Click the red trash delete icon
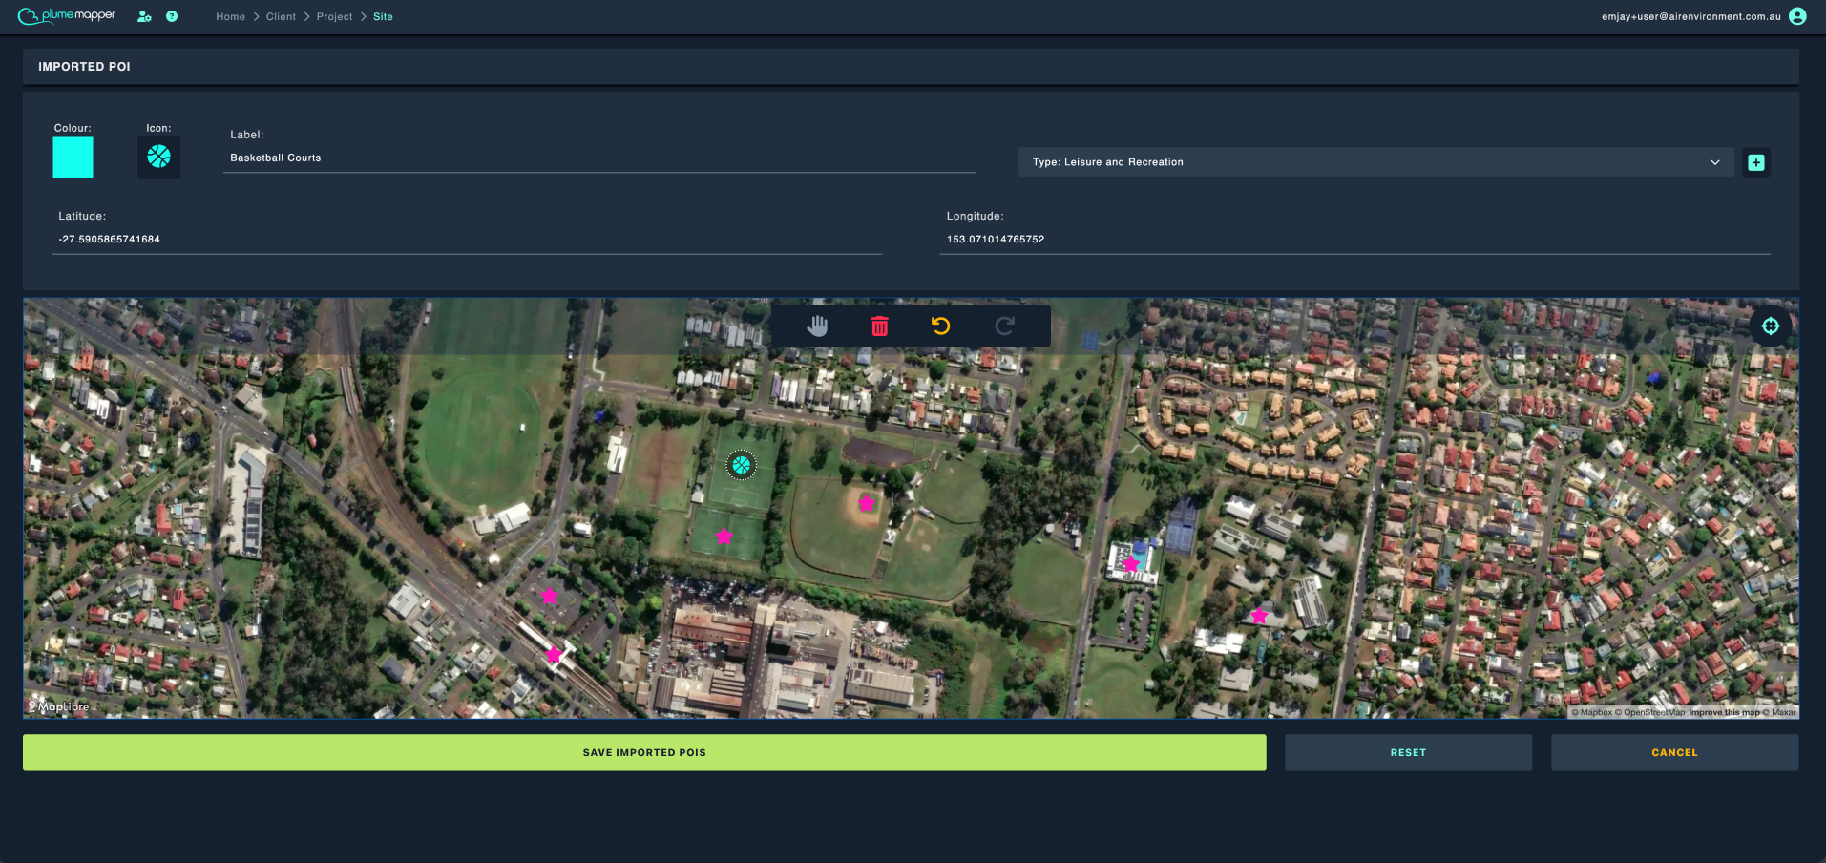1826x863 pixels. click(x=879, y=326)
